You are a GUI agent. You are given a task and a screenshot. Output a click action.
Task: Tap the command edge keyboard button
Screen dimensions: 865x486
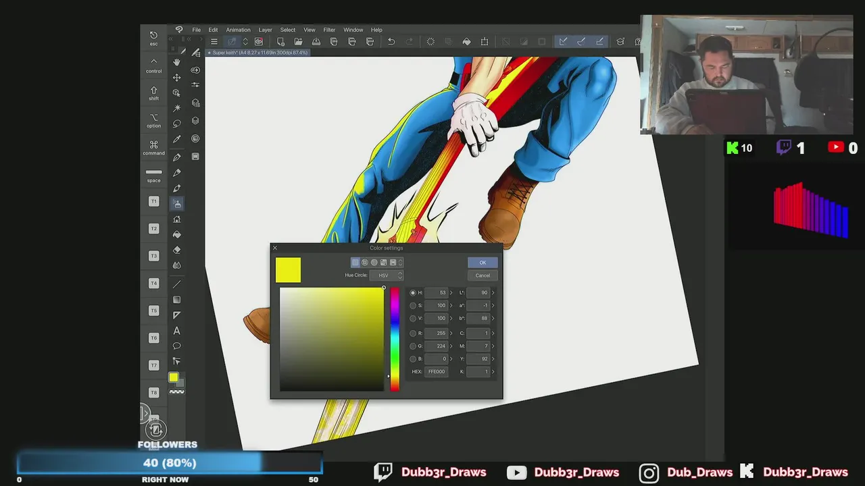point(154,148)
